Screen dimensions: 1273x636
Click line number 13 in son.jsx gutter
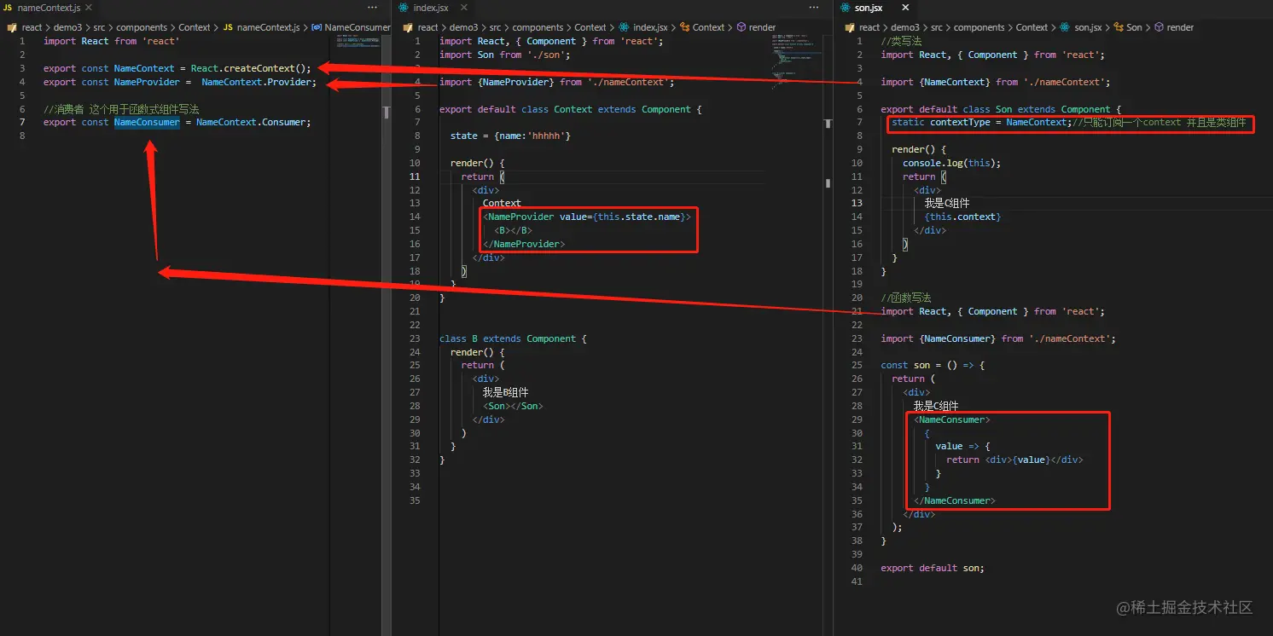tap(857, 203)
